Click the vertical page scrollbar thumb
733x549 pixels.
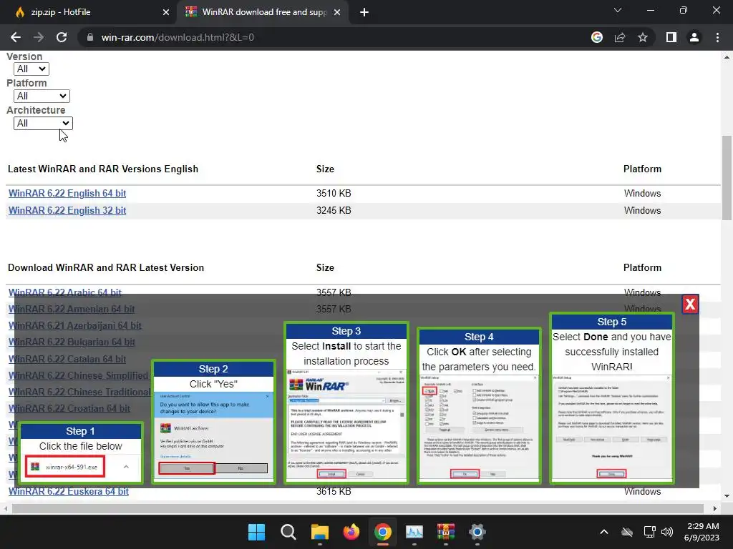click(727, 177)
